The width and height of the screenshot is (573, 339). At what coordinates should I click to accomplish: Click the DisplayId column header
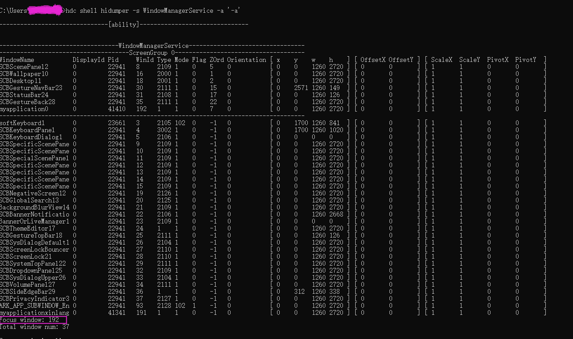tap(89, 60)
